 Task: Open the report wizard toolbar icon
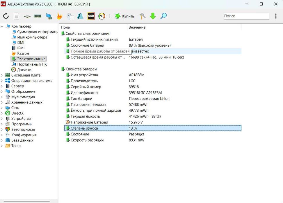pos(70,16)
